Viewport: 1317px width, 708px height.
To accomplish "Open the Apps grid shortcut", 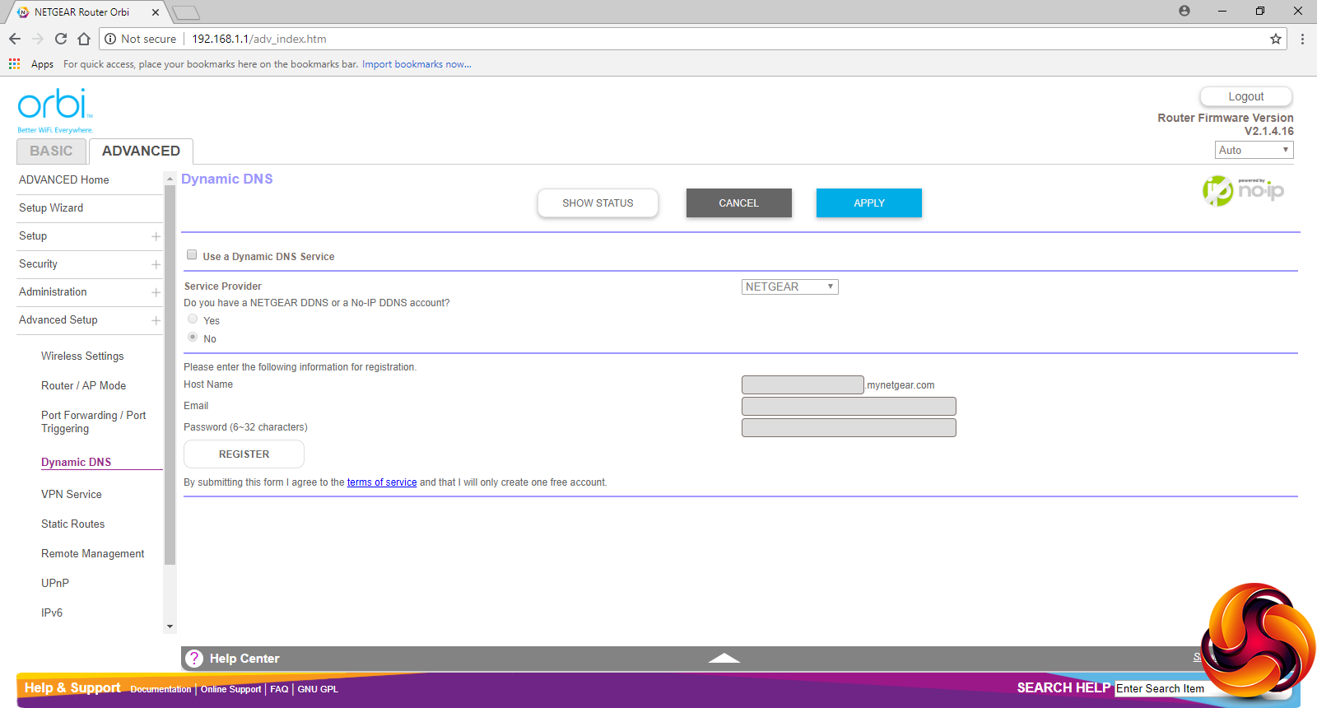I will pyautogui.click(x=15, y=64).
